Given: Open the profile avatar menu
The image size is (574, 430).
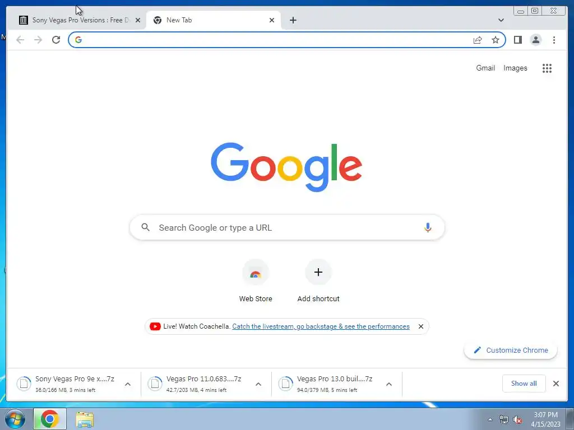Looking at the screenshot, I should click(535, 40).
